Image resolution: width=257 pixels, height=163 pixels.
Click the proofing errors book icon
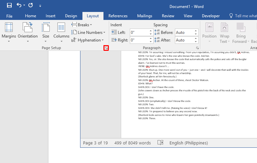(160, 143)
